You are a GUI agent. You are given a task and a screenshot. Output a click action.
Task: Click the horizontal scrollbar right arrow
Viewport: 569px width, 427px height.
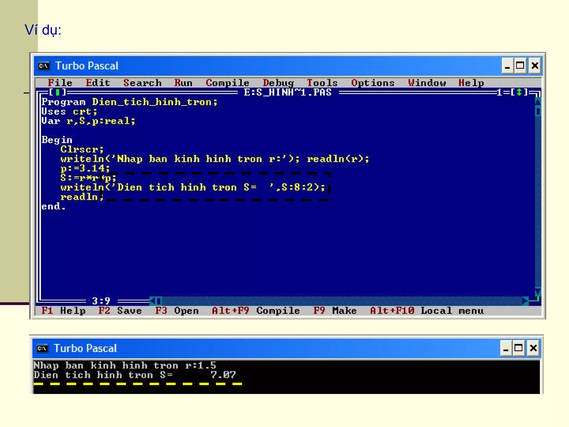[525, 301]
